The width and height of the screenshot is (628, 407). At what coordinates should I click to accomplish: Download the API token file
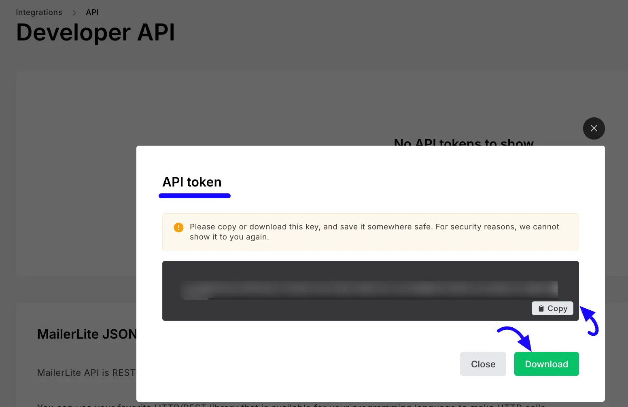pos(546,364)
